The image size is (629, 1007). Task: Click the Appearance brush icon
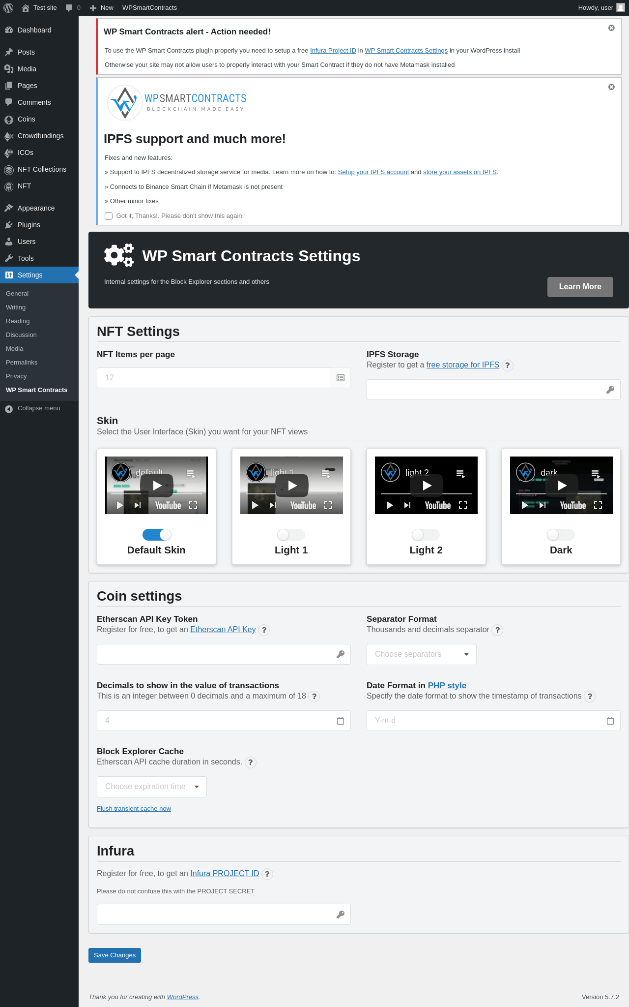(x=9, y=208)
